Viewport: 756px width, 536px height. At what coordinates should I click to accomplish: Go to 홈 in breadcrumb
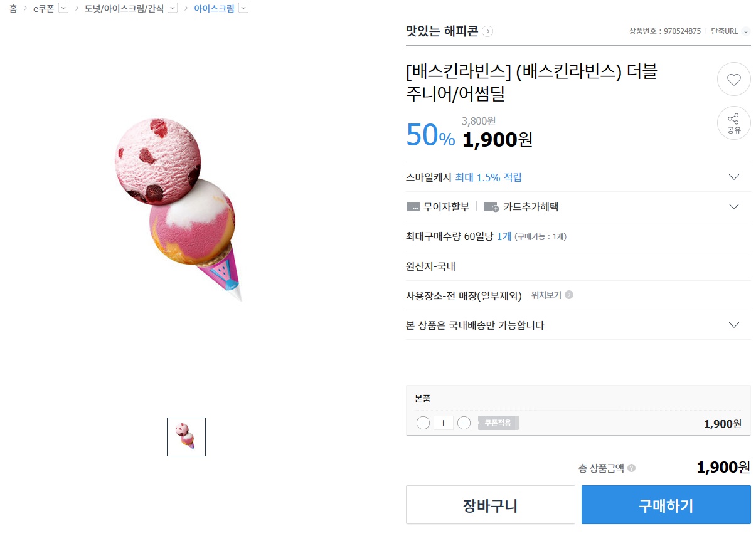click(x=13, y=9)
